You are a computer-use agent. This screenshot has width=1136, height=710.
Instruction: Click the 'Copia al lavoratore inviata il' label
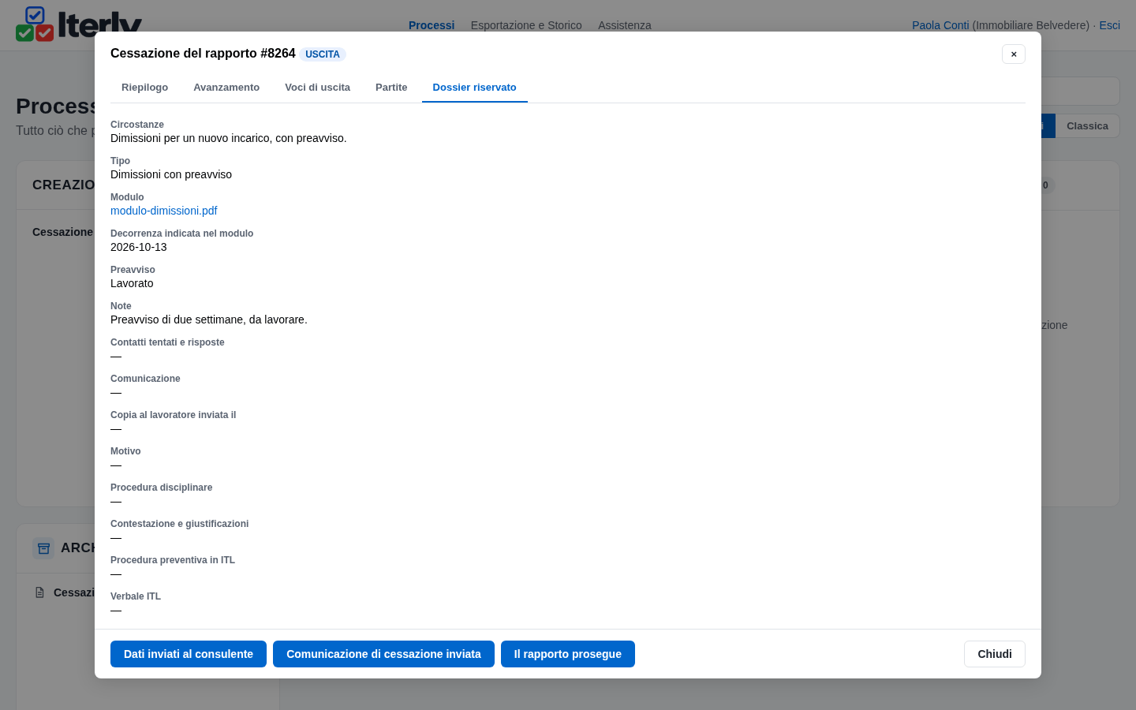point(173,415)
